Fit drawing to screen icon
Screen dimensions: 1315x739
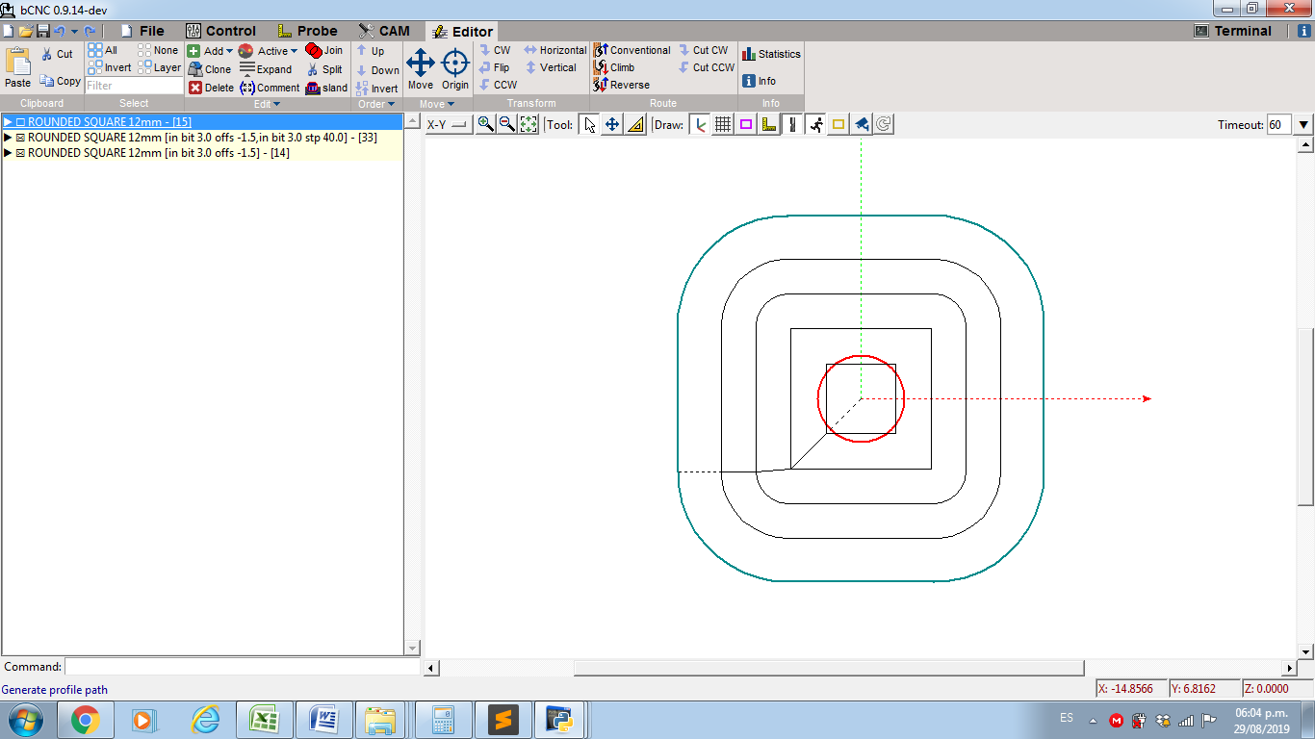coord(529,124)
